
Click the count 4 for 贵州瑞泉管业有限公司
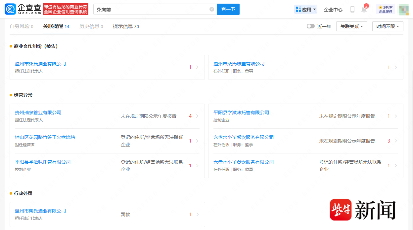coord(190,116)
